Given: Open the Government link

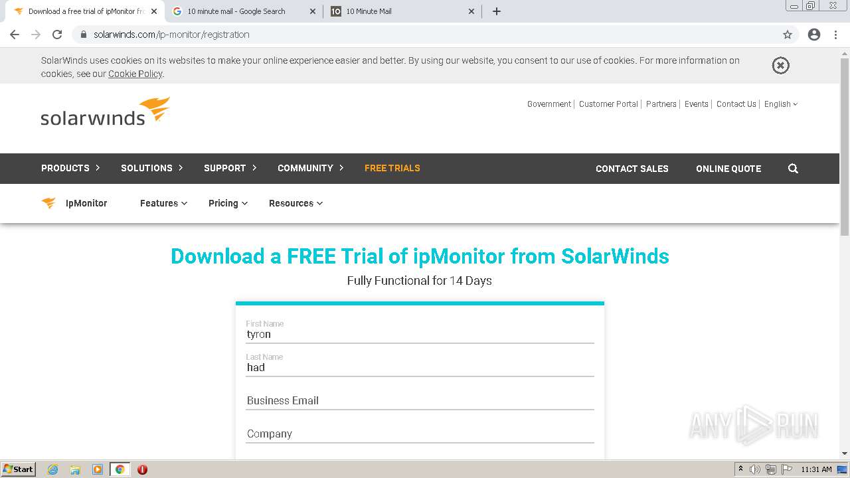Looking at the screenshot, I should click(549, 104).
